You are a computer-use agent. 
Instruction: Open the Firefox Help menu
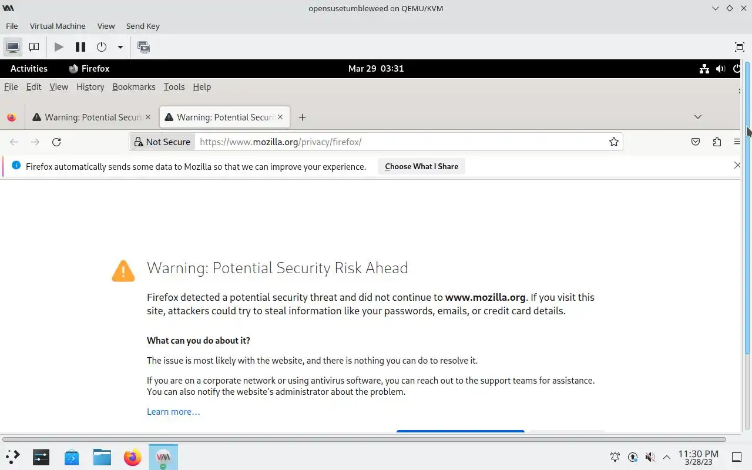point(202,86)
